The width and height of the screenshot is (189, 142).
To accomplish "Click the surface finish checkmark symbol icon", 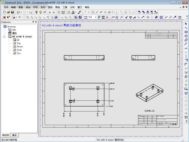I will pyautogui.click(x=126, y=17).
